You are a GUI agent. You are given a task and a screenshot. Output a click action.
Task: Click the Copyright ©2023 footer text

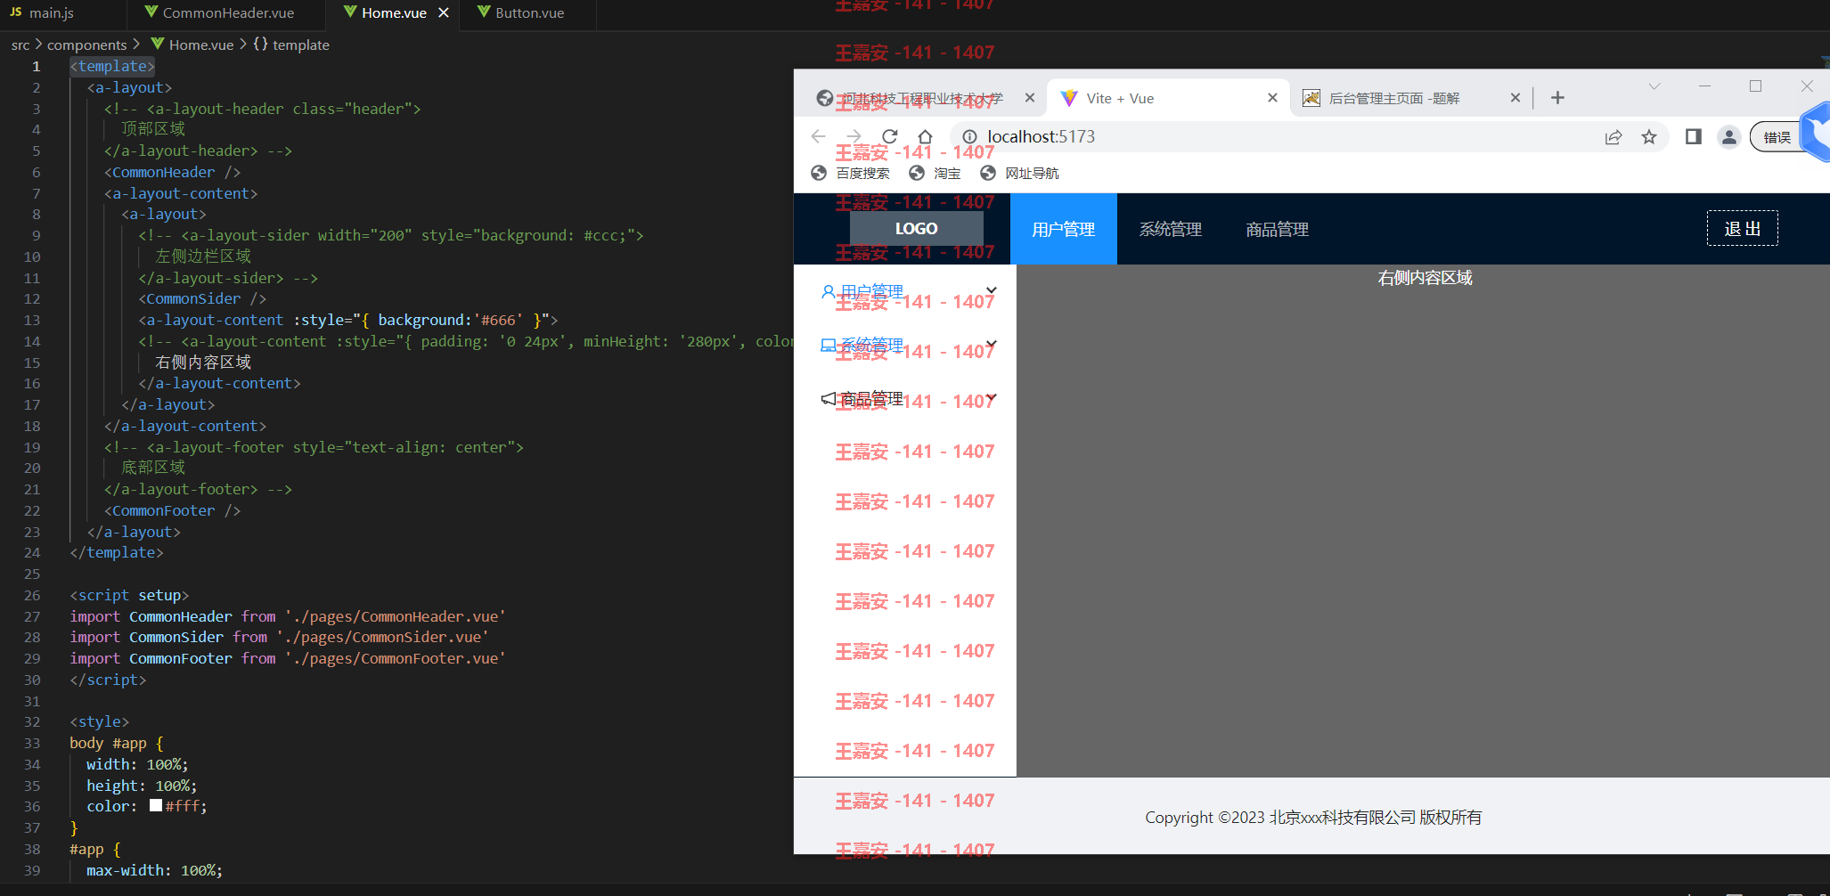coord(1313,817)
